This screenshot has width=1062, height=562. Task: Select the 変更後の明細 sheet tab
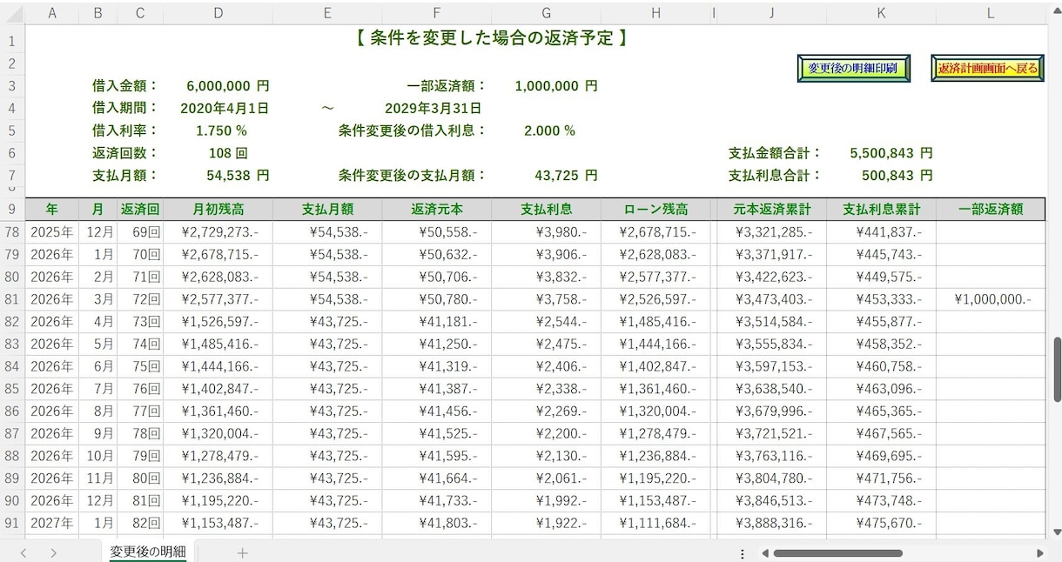pos(148,552)
